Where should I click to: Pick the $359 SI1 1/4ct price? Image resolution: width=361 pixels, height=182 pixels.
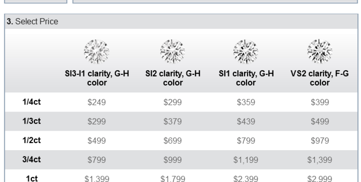click(246, 102)
